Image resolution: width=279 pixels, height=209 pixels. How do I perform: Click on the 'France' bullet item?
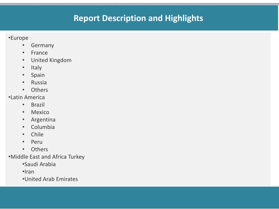(39, 53)
